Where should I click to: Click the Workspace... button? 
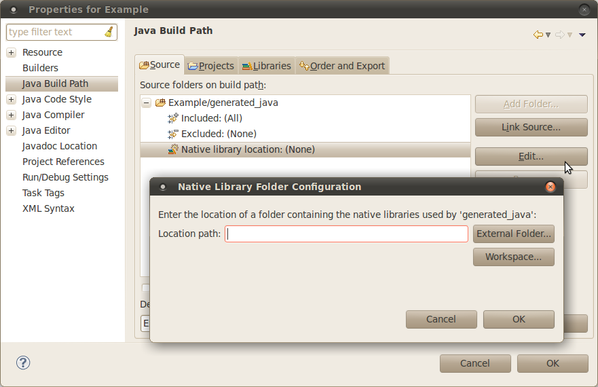514,257
